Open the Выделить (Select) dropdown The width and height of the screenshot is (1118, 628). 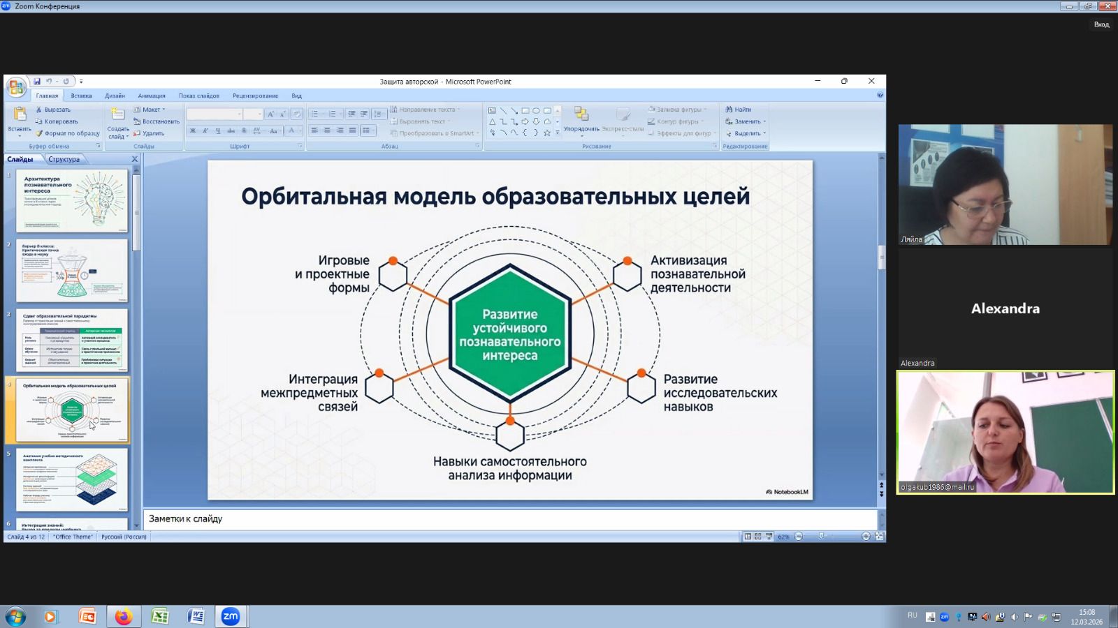click(x=746, y=133)
